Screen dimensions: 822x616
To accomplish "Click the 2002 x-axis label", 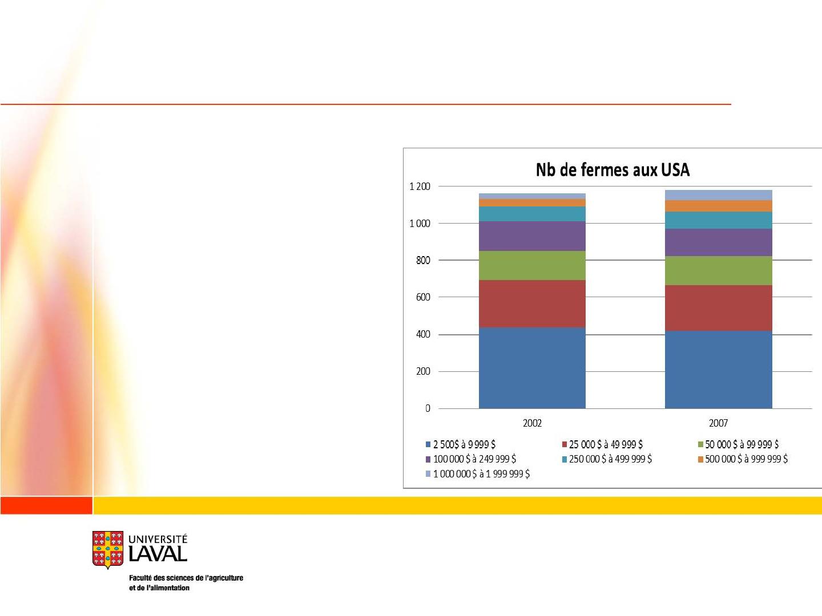I will [x=532, y=423].
